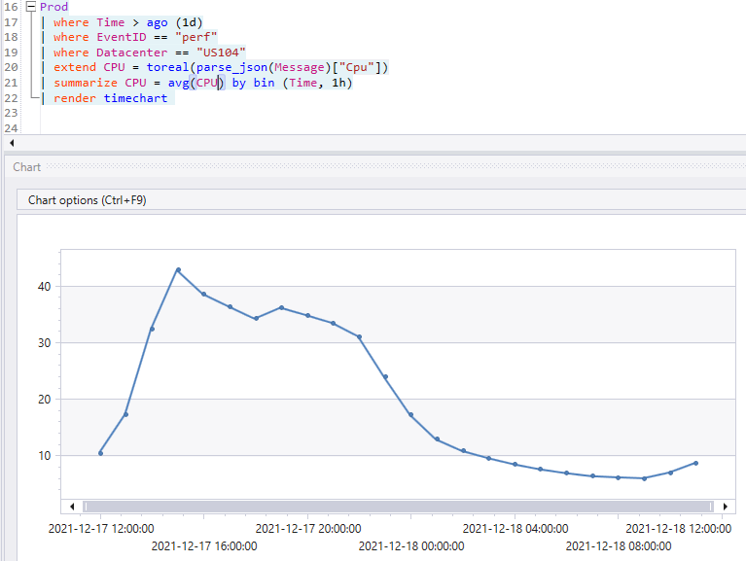Click y-axis label 20
This screenshot has height=561, width=746.
click(x=44, y=400)
